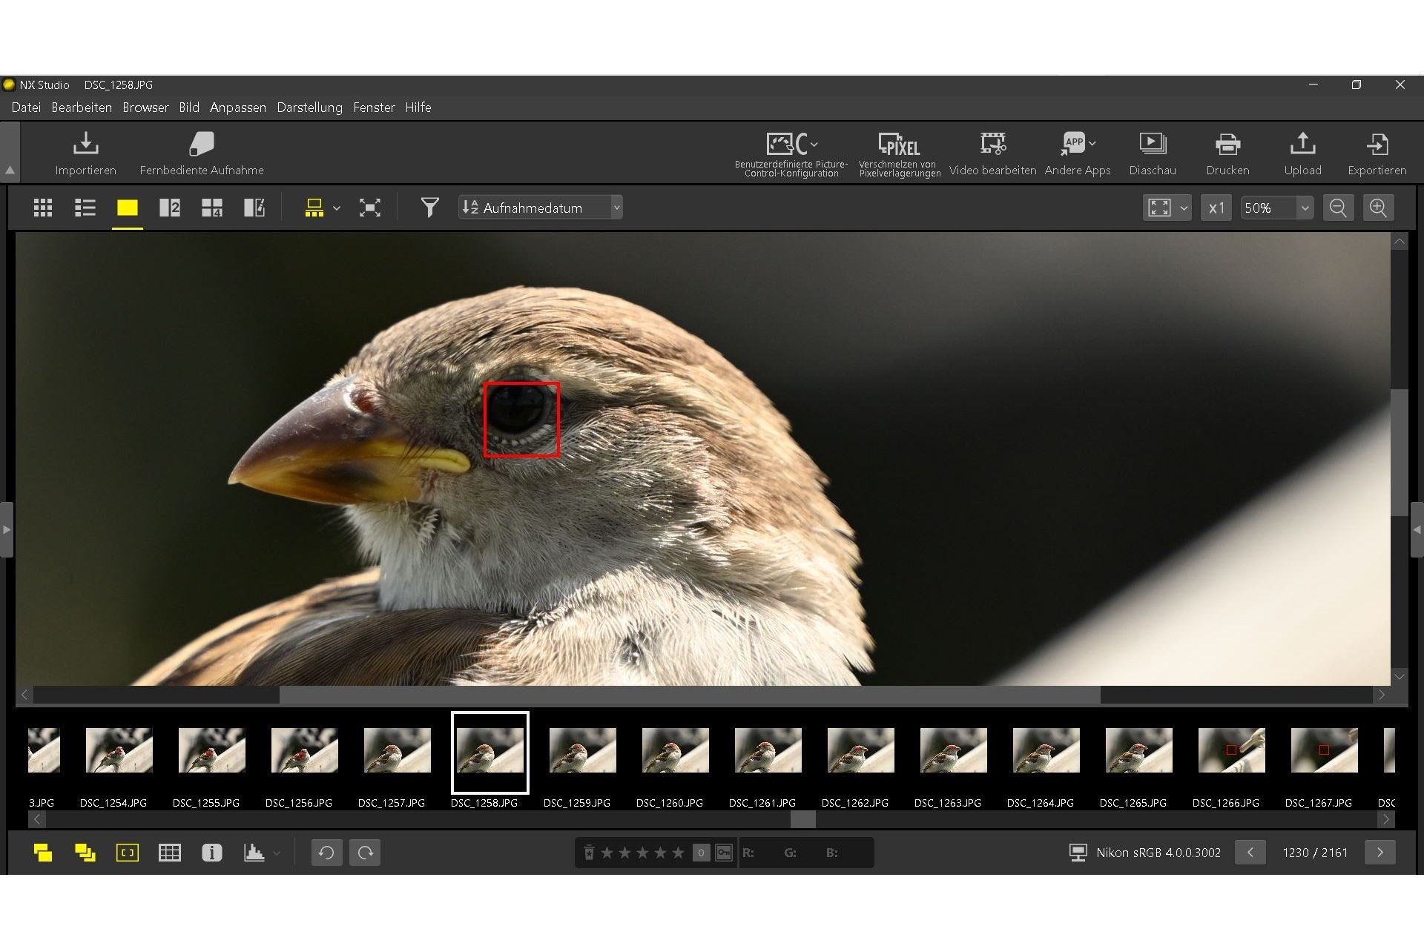Open the Datei menu

(26, 108)
